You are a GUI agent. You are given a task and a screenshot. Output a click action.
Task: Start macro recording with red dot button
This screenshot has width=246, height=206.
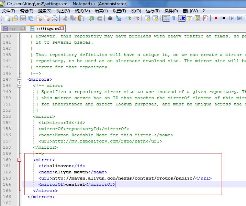216,18
